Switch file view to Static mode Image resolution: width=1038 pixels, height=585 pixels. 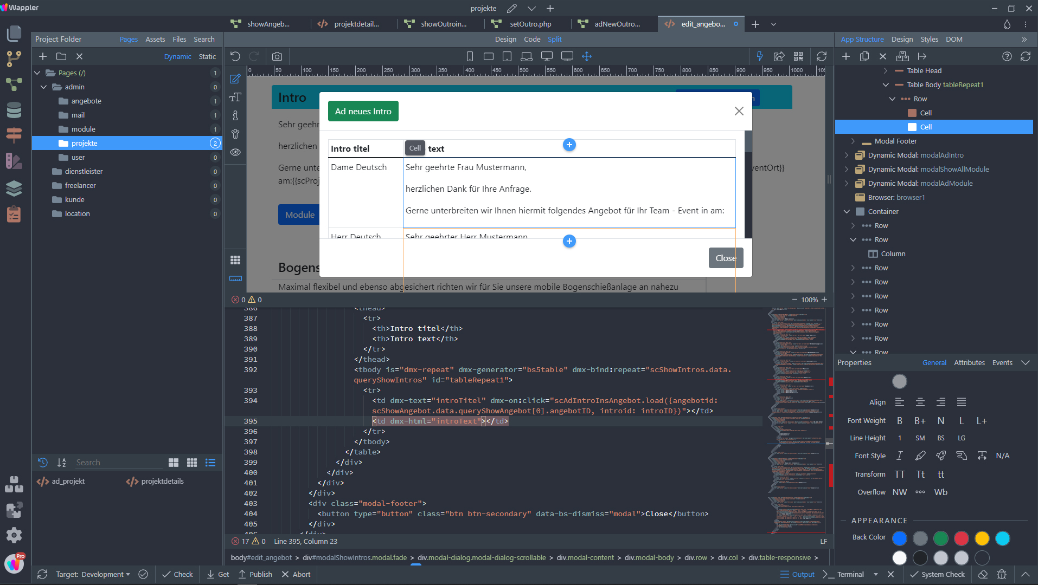(207, 56)
